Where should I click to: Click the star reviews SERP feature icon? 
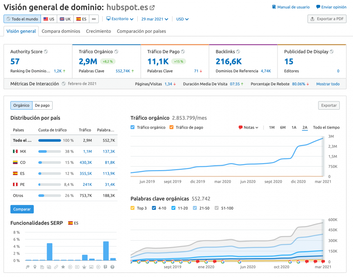tap(63, 267)
